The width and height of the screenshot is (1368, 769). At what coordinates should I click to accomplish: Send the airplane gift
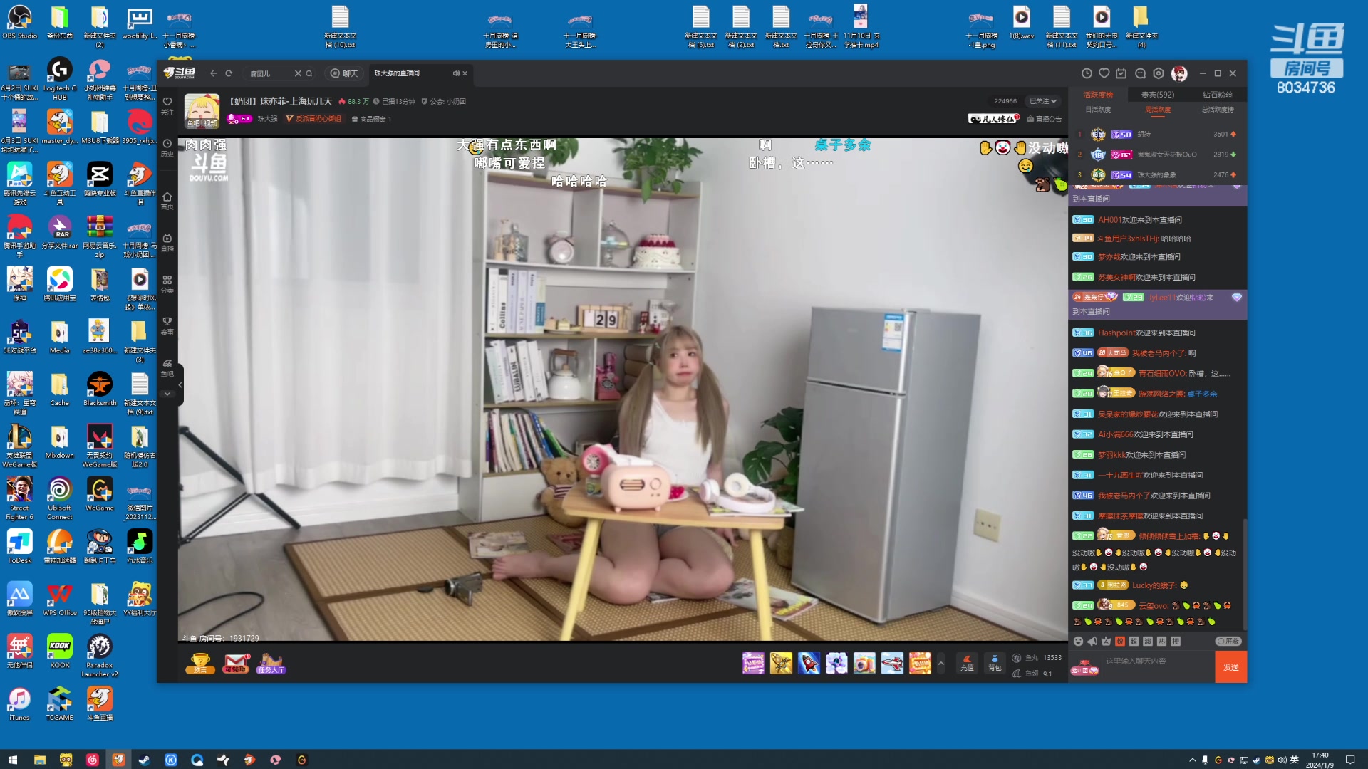(892, 663)
